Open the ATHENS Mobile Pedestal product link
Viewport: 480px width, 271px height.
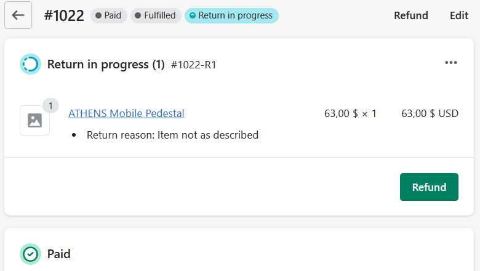(x=126, y=113)
